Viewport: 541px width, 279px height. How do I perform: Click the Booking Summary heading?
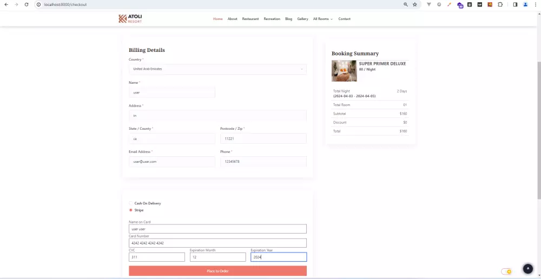point(355,54)
